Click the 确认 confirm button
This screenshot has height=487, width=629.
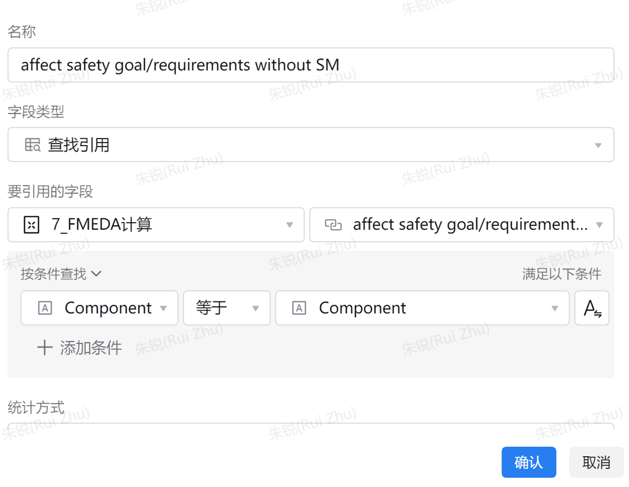point(529,463)
